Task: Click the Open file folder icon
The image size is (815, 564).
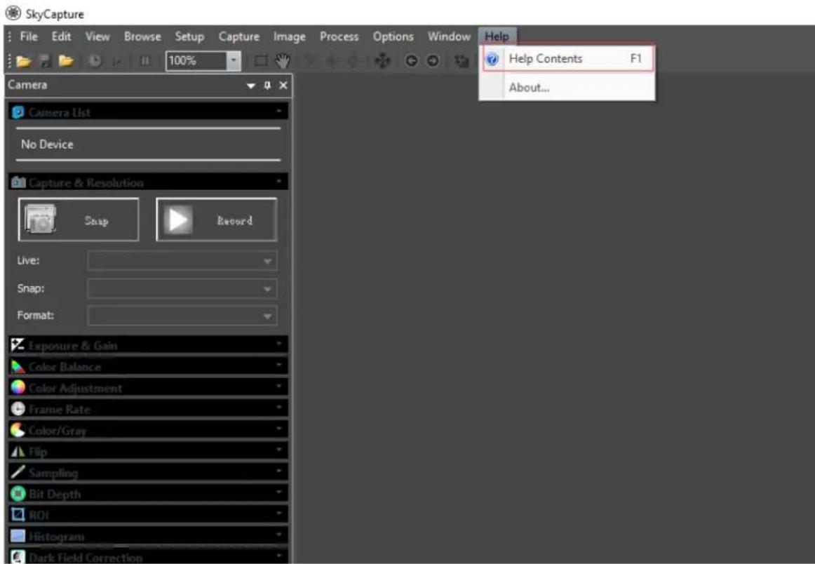Action: click(23, 61)
